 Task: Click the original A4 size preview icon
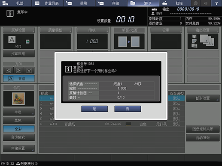tap(12, 40)
